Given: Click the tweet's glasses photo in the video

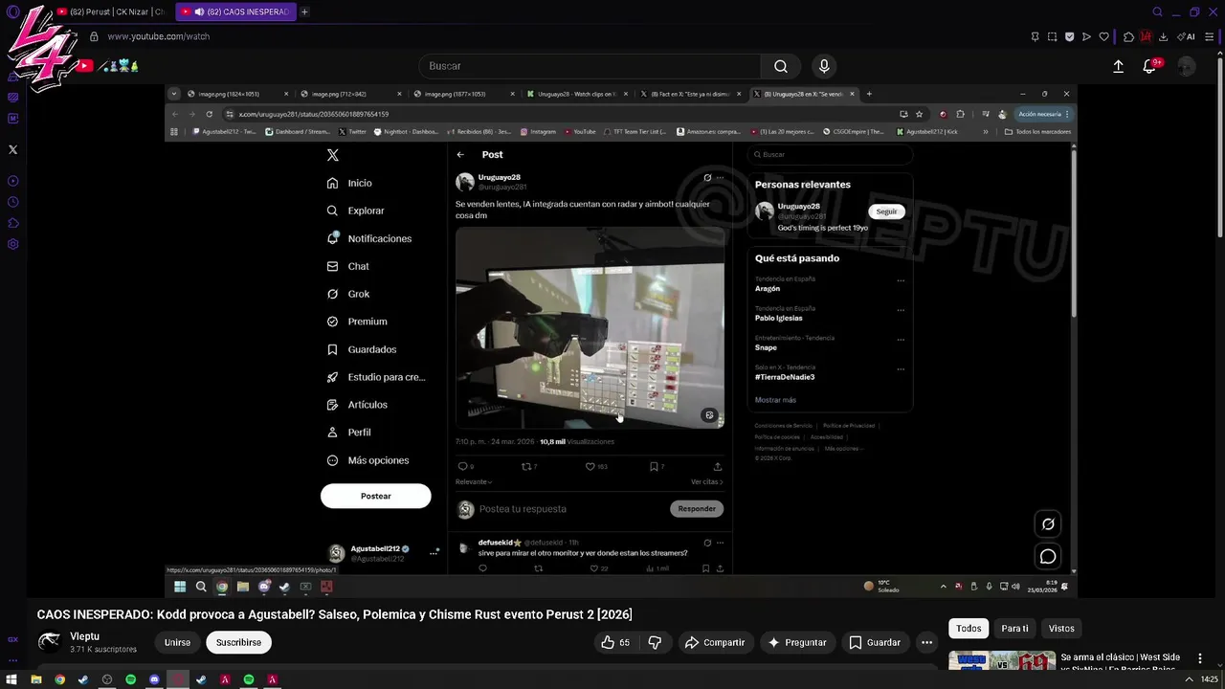Looking at the screenshot, I should click(x=590, y=327).
